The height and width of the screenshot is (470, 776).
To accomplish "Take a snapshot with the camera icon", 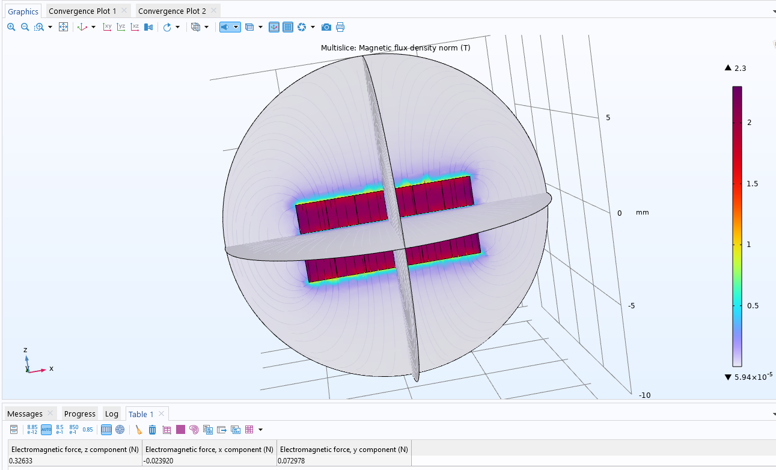I will (x=326, y=27).
